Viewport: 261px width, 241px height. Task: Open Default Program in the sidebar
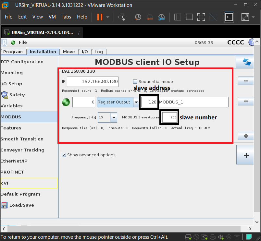click(29, 194)
